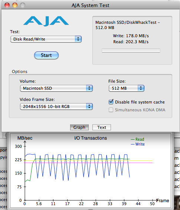Screen dimensions: 180x210
Task: Close the AJA System Test window
Action: pos(7,5)
